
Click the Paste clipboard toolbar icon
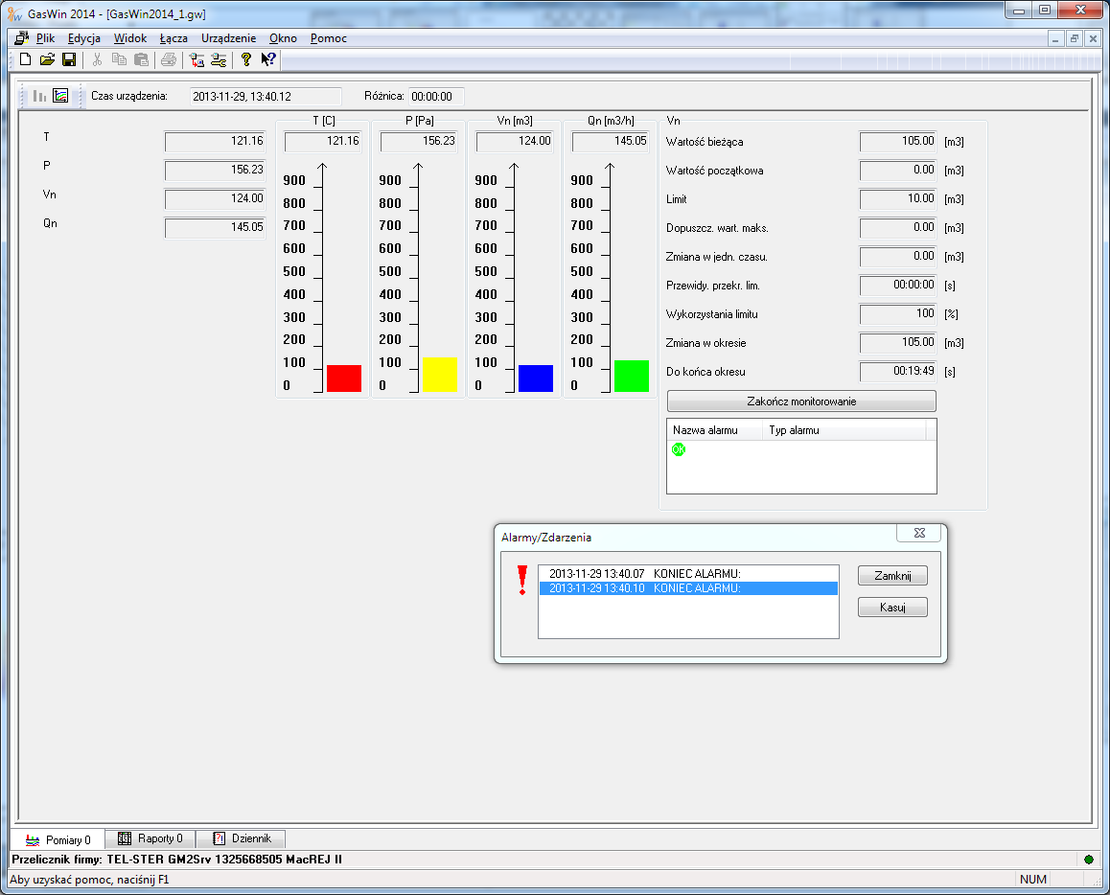(x=141, y=60)
